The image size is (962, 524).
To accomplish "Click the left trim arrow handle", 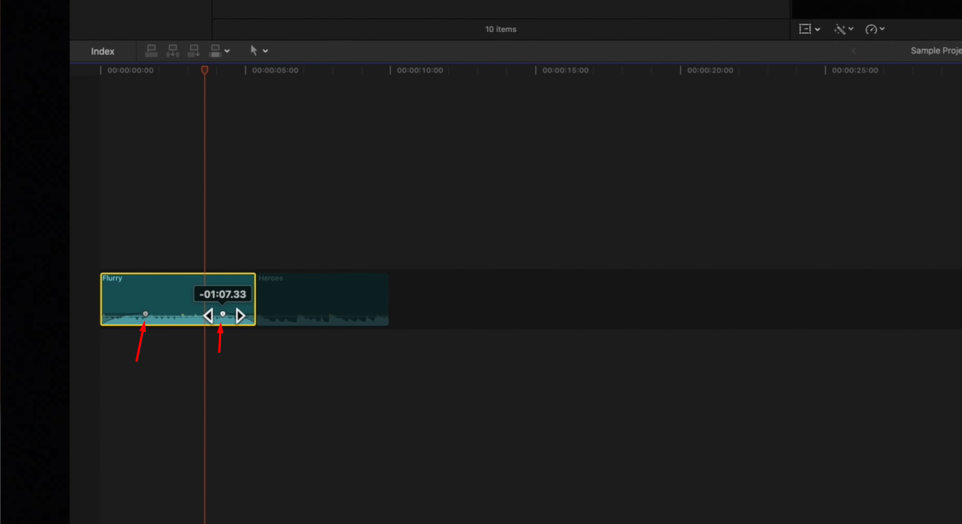I will [x=208, y=315].
